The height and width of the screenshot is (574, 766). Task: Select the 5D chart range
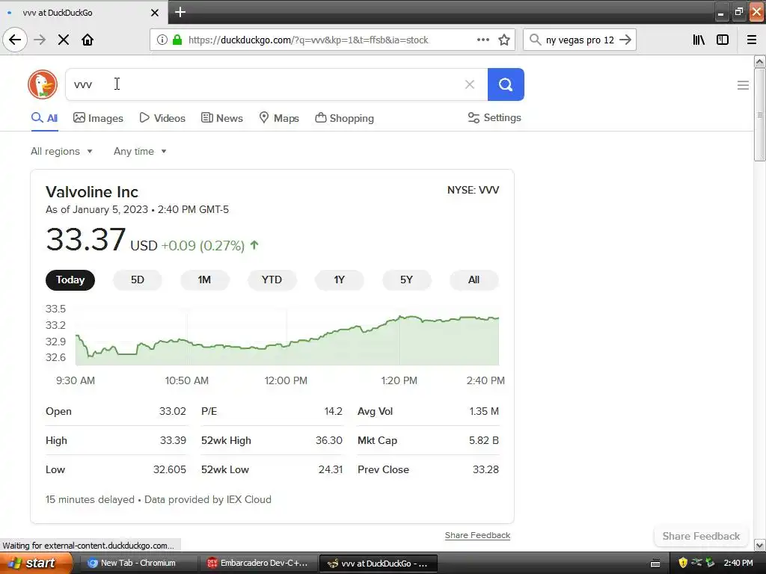tap(138, 280)
